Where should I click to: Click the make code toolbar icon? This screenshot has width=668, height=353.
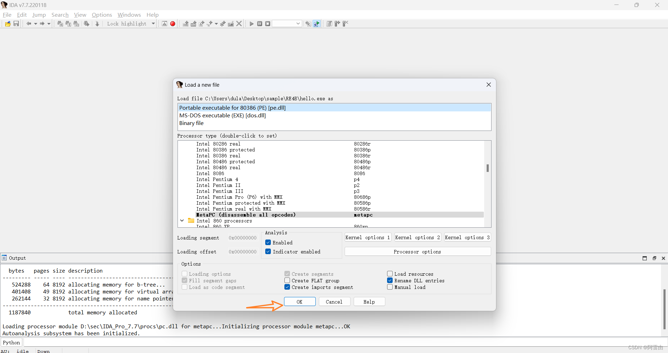tap(186, 24)
